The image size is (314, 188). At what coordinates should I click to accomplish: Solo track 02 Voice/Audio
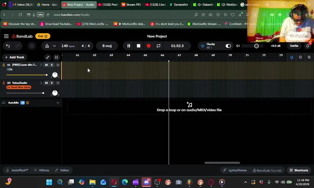tap(52, 83)
